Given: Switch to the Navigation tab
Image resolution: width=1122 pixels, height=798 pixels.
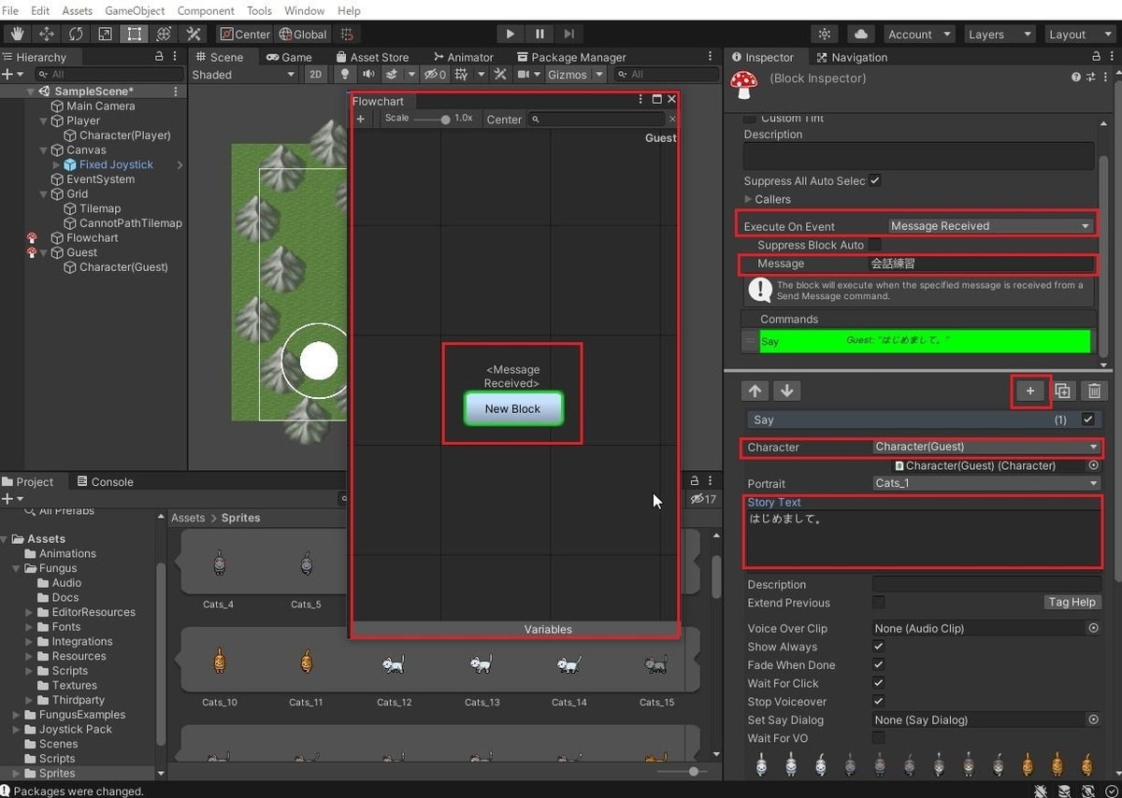Looking at the screenshot, I should [x=852, y=57].
